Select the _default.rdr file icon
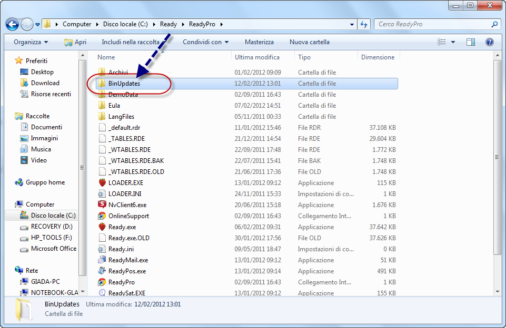 pyautogui.click(x=102, y=128)
